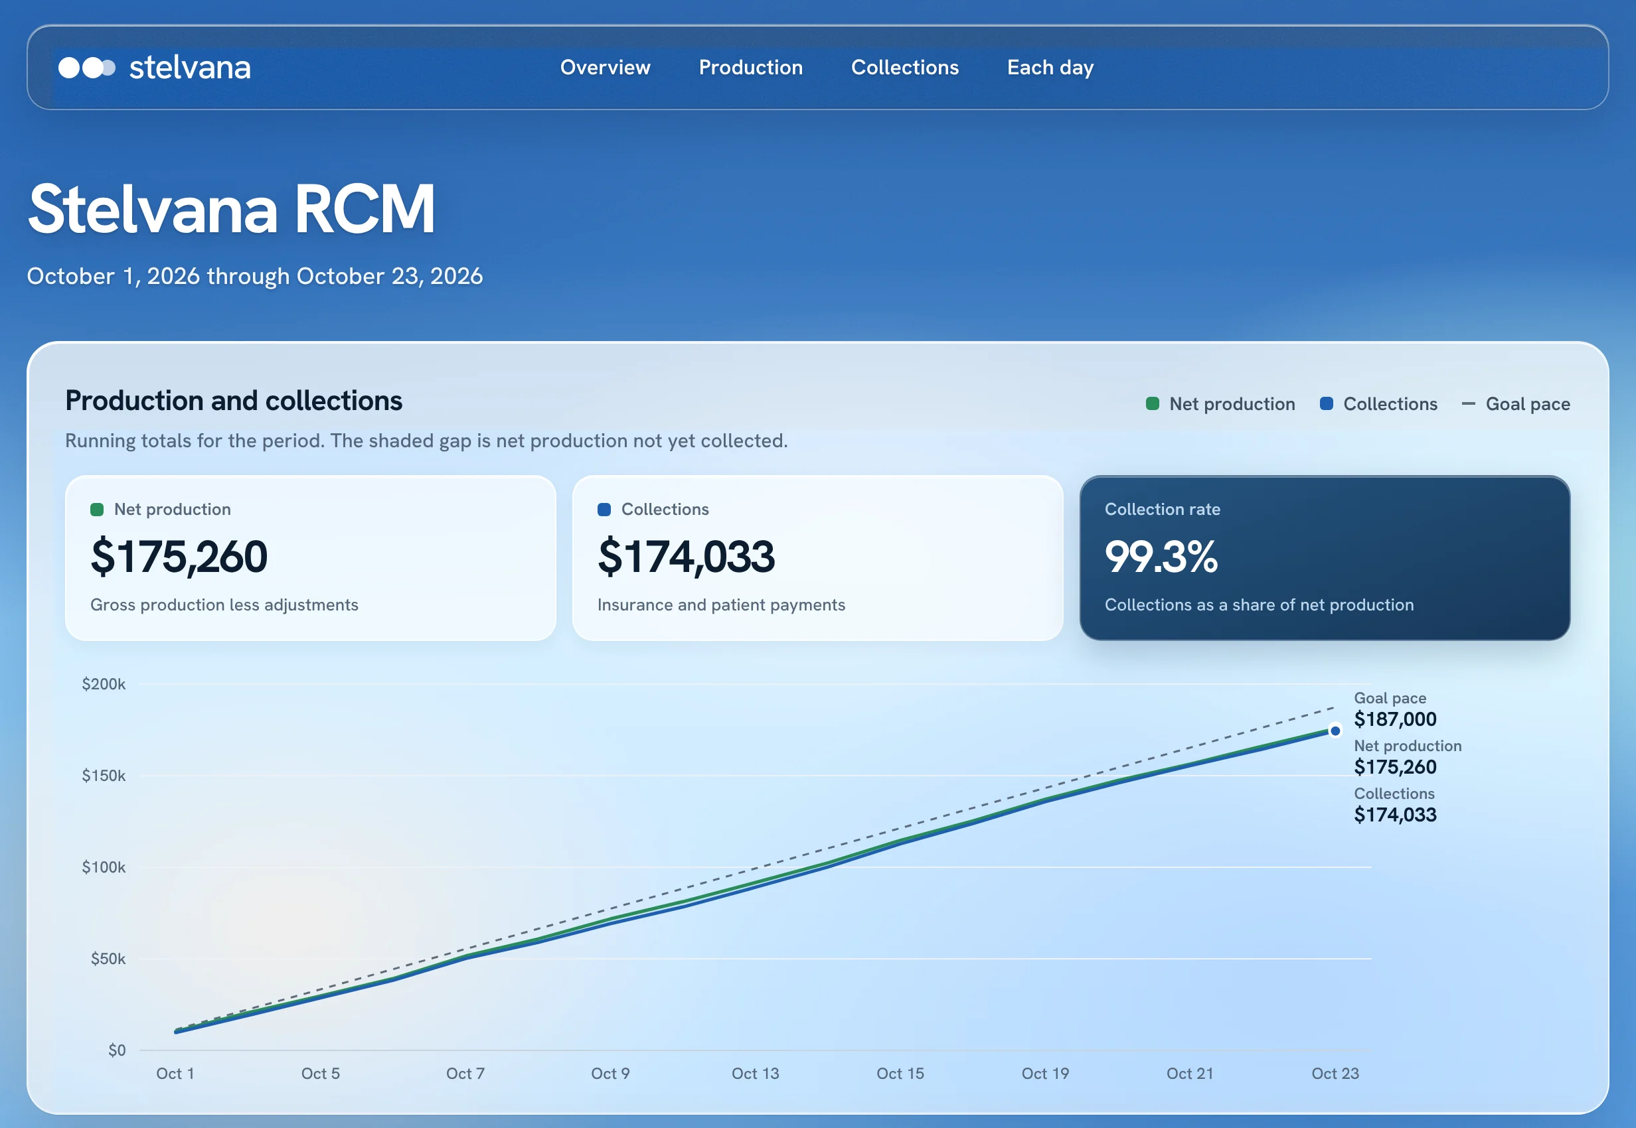Click the $150k y-axis label

click(x=104, y=775)
